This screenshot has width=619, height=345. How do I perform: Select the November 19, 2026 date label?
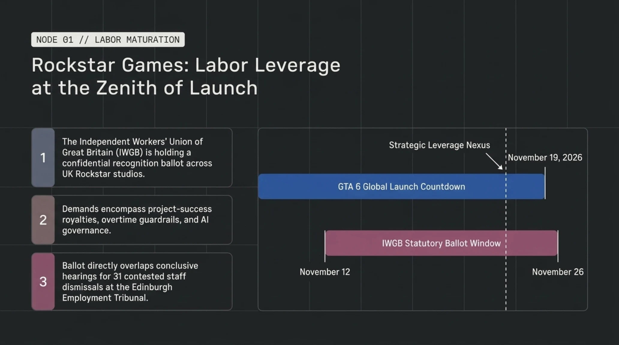point(545,158)
